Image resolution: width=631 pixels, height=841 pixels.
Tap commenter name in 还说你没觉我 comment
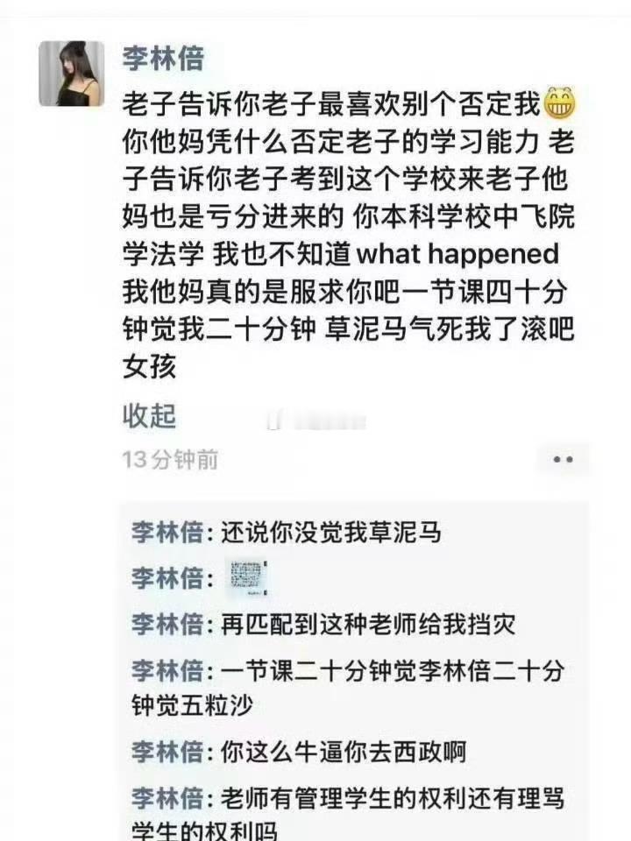click(167, 532)
